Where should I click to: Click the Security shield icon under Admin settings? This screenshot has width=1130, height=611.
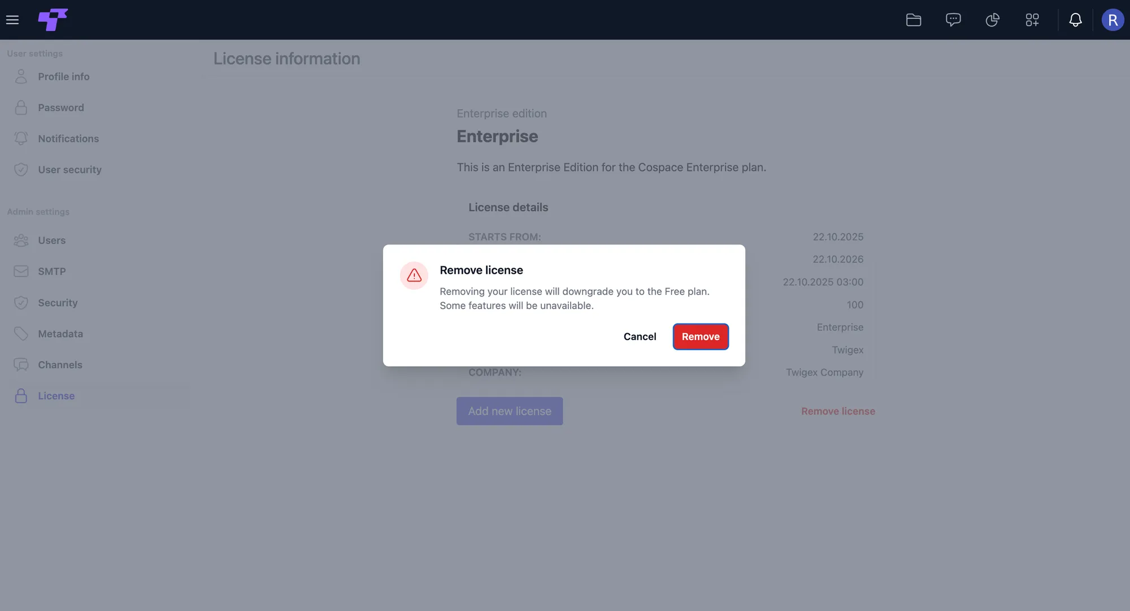point(21,303)
